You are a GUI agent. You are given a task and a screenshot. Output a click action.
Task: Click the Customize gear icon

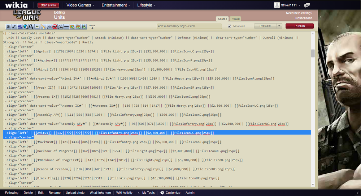(162, 192)
